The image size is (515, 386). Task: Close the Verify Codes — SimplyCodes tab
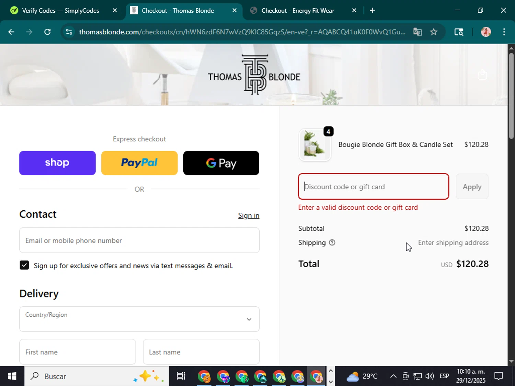pyautogui.click(x=115, y=10)
